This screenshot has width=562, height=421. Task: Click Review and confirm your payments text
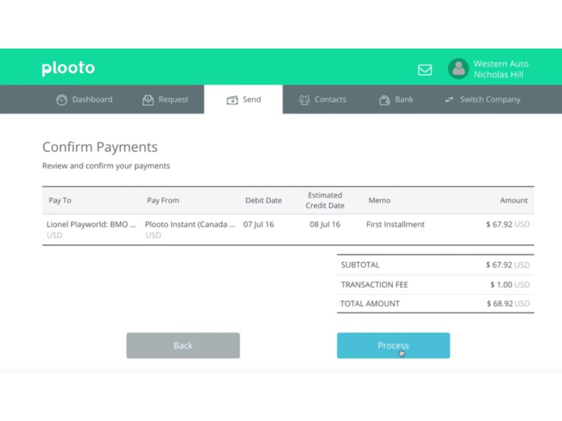[x=106, y=166]
